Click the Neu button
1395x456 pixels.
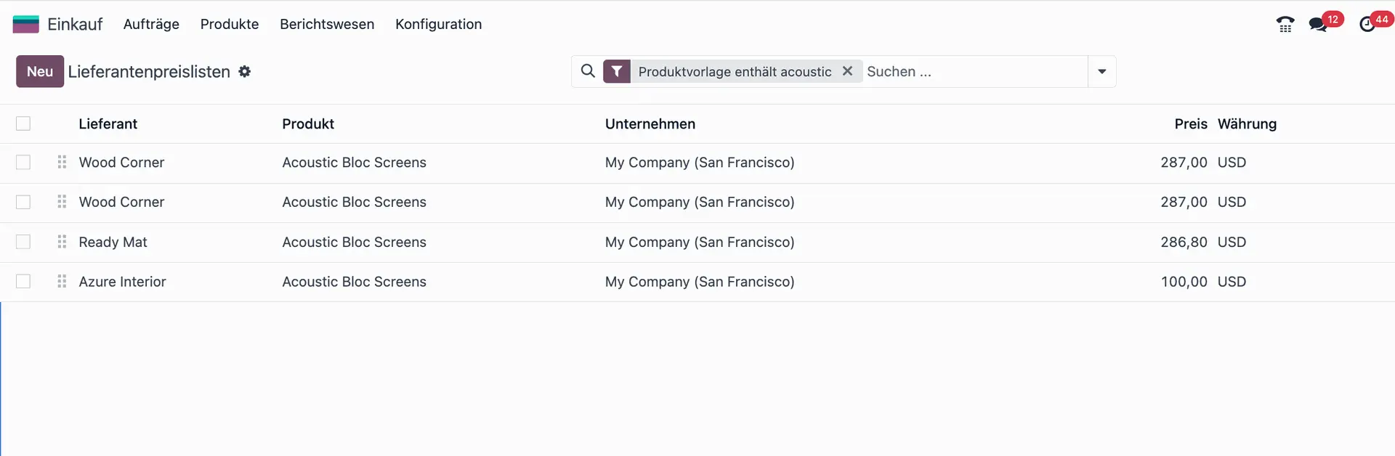[40, 71]
